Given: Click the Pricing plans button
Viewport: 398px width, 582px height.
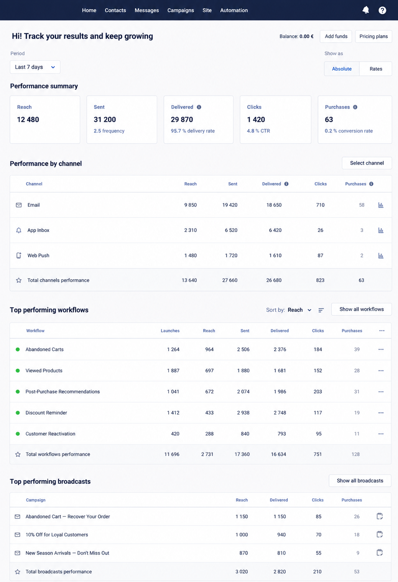Looking at the screenshot, I should point(373,36).
